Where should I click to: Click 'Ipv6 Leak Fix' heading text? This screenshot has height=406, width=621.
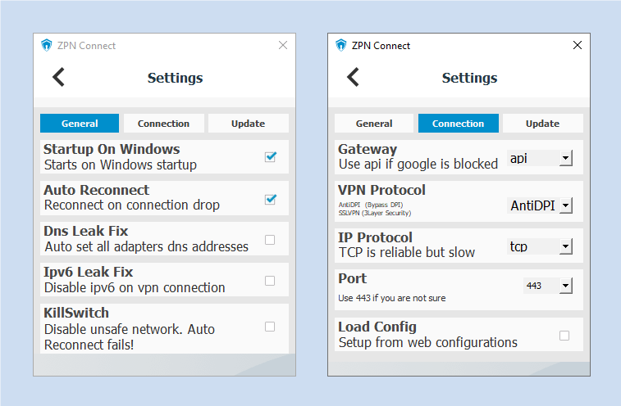89,272
